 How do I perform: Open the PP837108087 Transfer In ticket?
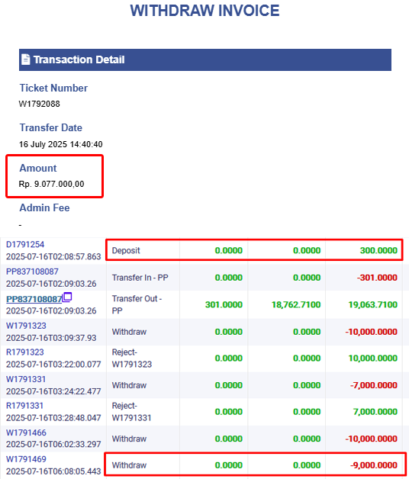click(x=32, y=272)
